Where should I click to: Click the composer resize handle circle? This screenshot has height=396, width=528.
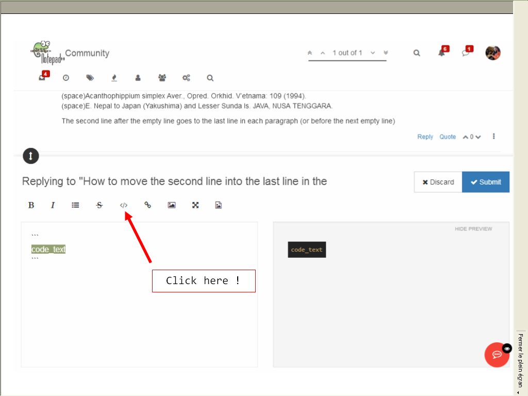click(30, 156)
